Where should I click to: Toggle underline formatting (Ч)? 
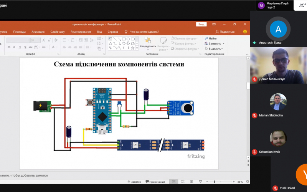coord(20,47)
